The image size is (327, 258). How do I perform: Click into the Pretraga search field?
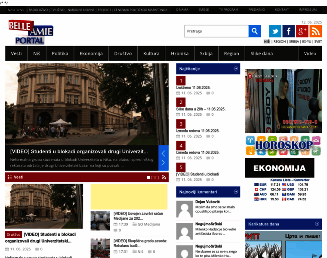point(216,31)
